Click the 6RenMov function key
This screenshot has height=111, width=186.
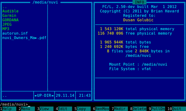pyautogui.click(x=101, y=109)
